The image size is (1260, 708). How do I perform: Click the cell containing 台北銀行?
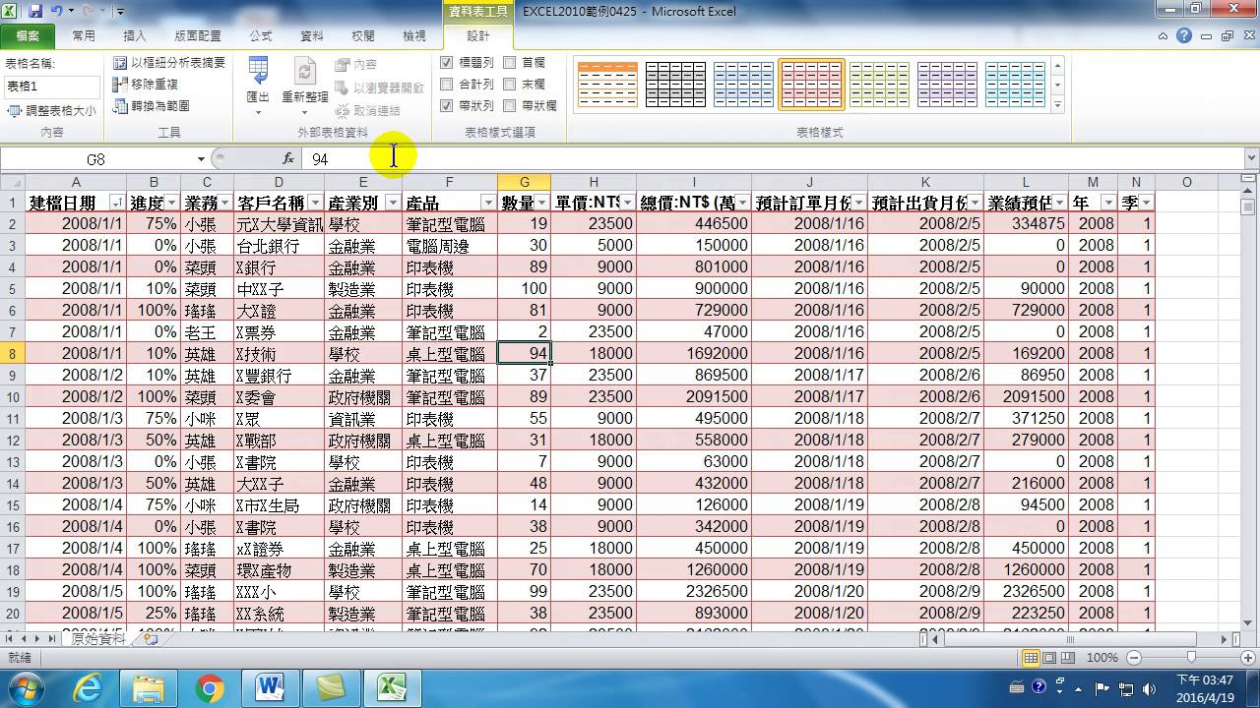(x=279, y=246)
